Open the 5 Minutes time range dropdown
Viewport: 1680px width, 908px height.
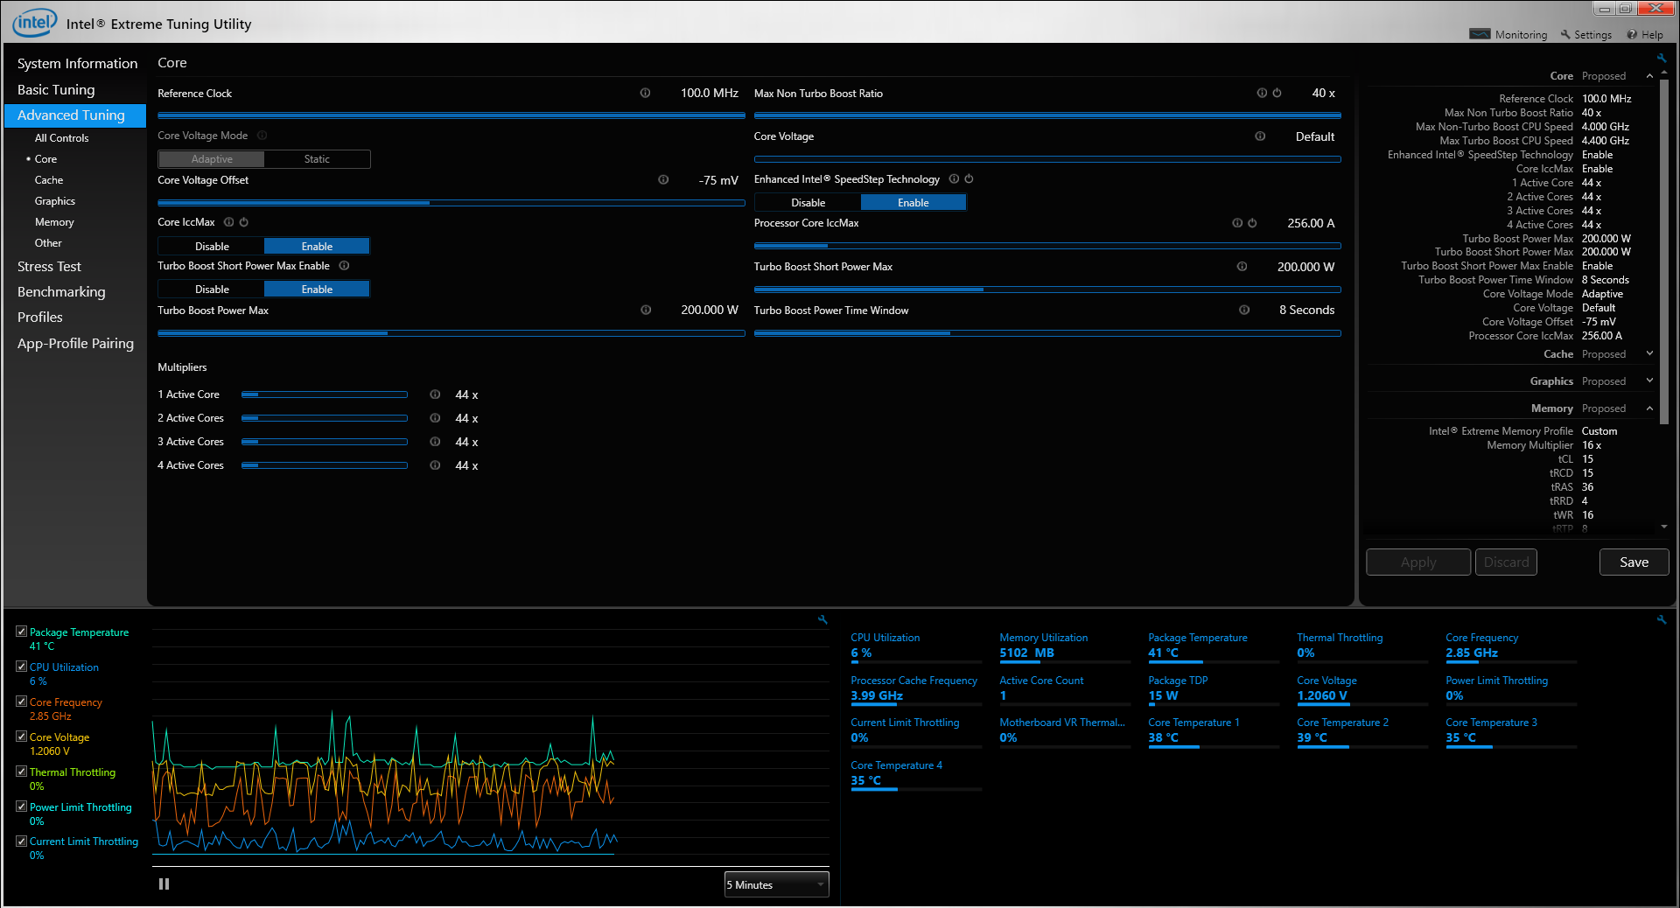[776, 884]
